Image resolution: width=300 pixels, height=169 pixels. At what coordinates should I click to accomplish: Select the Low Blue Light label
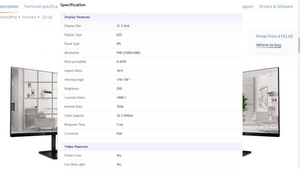click(x=75, y=165)
